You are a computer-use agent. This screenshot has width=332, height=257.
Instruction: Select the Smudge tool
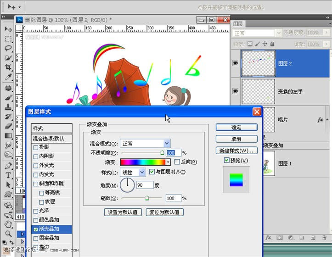coord(8,145)
